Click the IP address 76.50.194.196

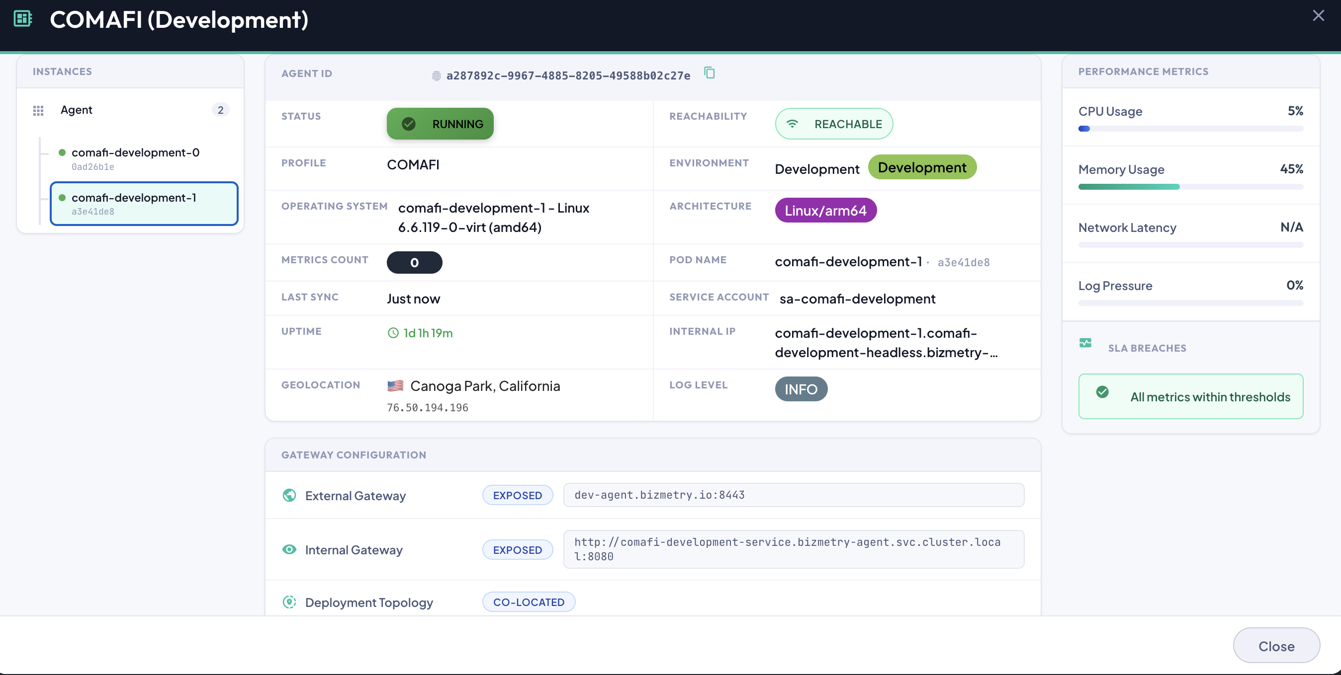(x=428, y=408)
